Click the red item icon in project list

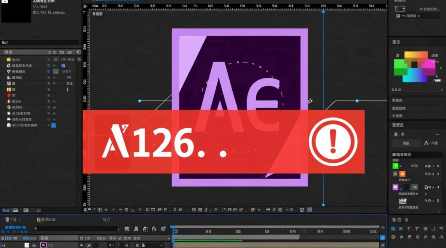9,95
